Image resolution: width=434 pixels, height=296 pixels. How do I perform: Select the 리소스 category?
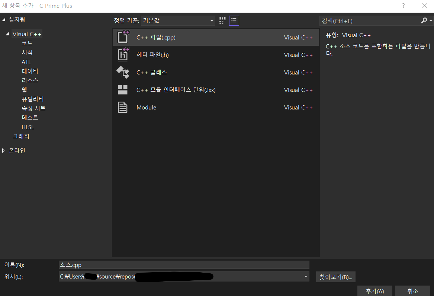(x=30, y=80)
